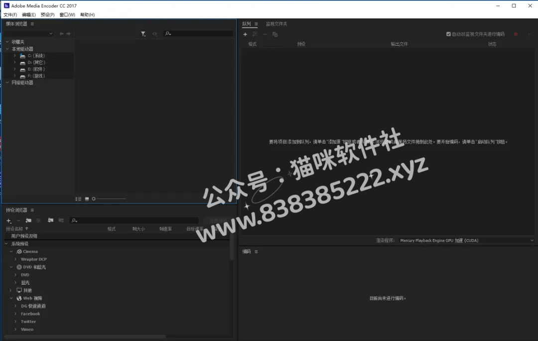Switch to the 队列 tab
This screenshot has height=341, width=538.
click(247, 24)
